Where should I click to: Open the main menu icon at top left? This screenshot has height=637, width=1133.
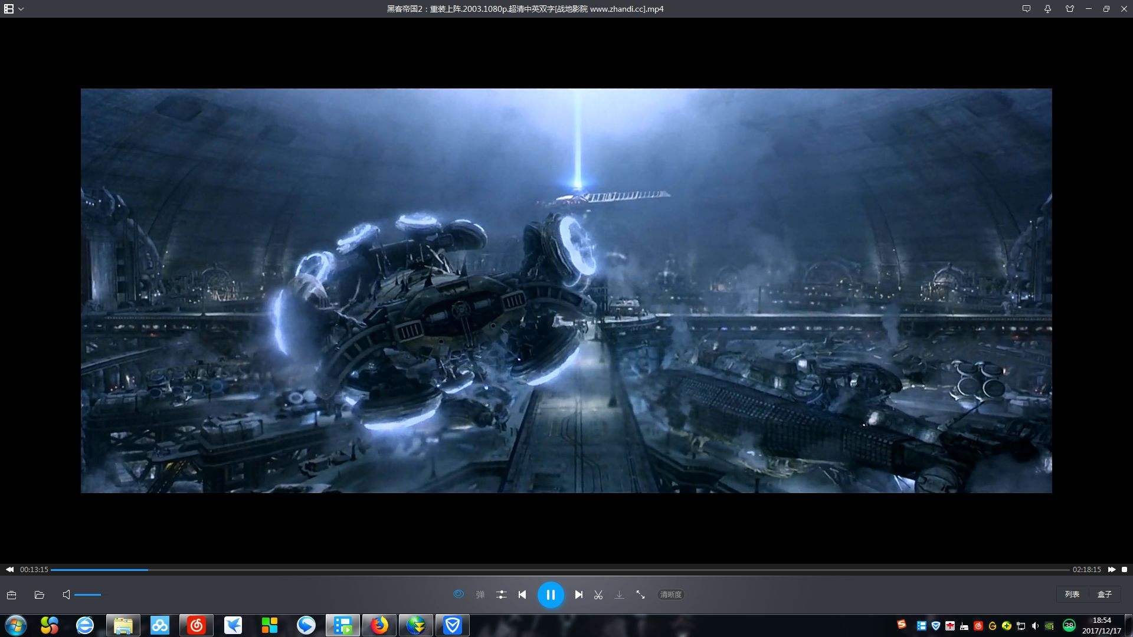point(9,9)
